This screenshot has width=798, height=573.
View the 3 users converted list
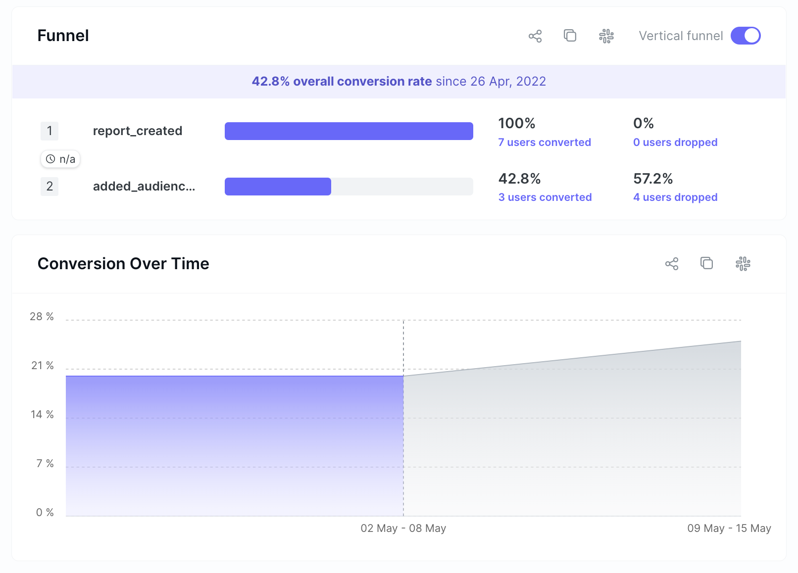tap(545, 197)
